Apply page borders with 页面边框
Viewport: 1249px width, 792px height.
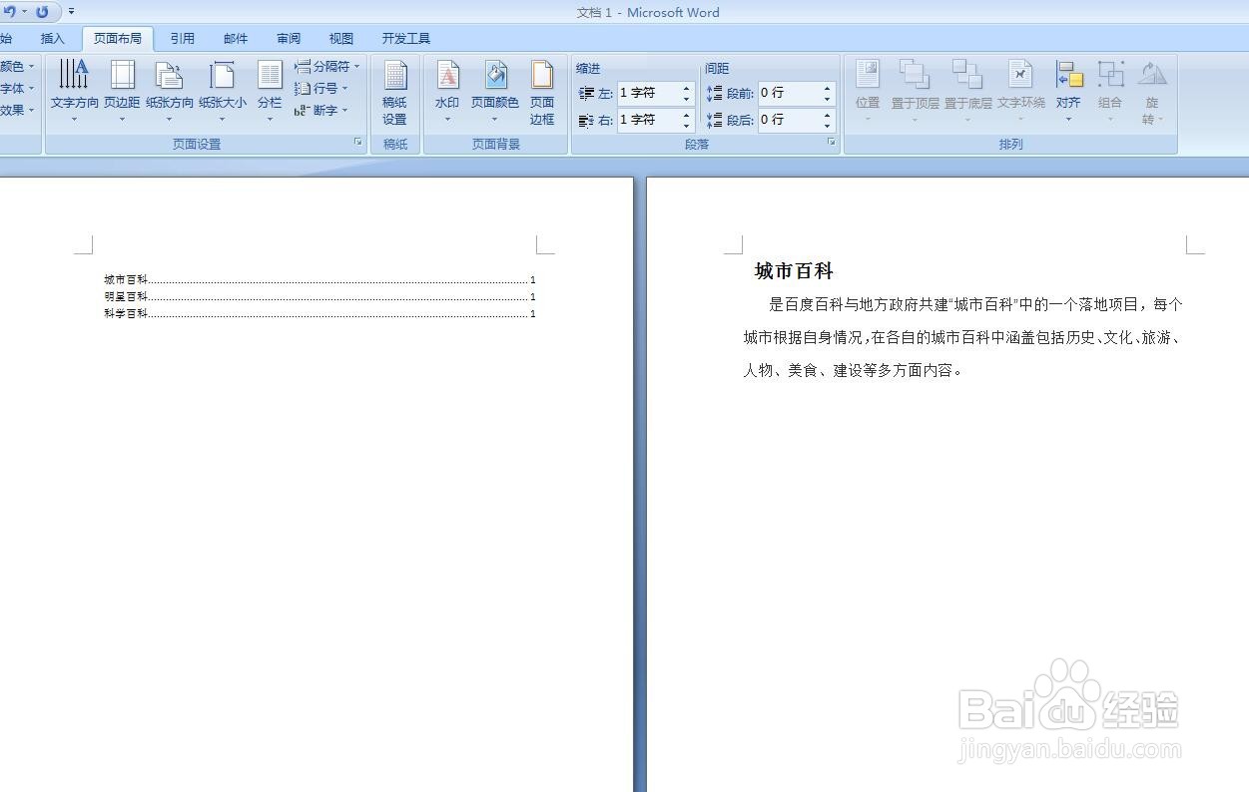541,90
